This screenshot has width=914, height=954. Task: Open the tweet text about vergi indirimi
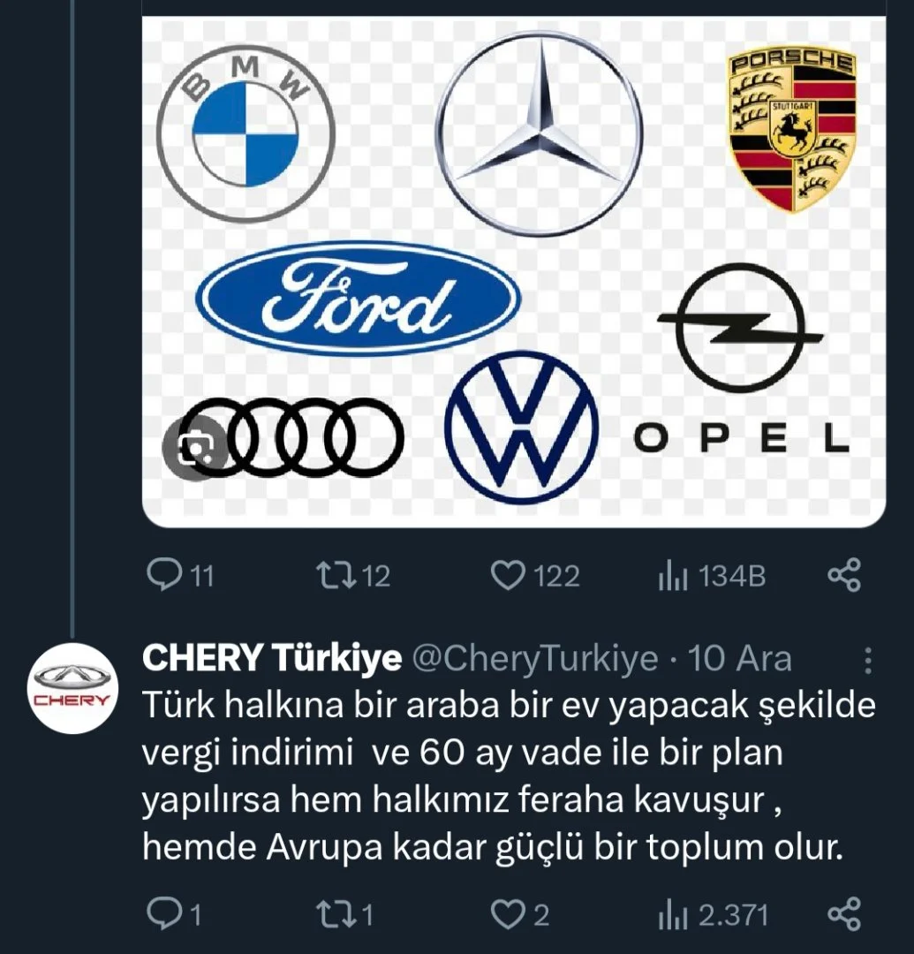pyautogui.click(x=509, y=776)
